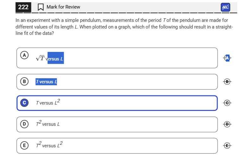Strike out answer choice C
The image size is (242, 160).
(227, 103)
